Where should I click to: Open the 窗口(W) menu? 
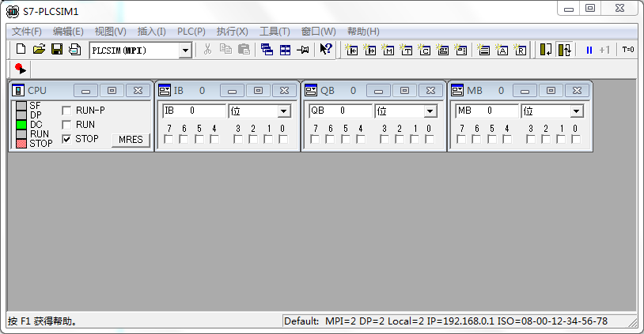(318, 32)
